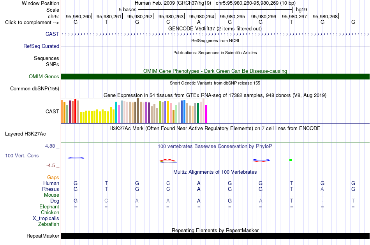Click the red A logo in PhyloP track
This screenshot has height=245, width=370.
coord(168,161)
